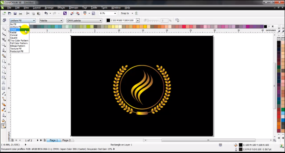Paste the clipboard using the toolbar icon
This screenshot has width=285, height=153.
pyautogui.click(x=39, y=13)
